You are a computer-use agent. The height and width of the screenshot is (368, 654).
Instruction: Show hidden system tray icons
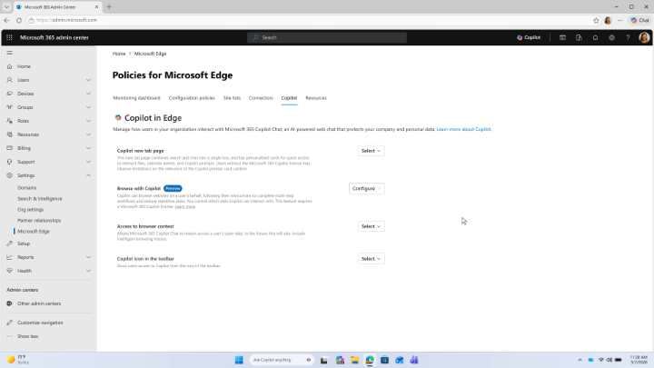pos(580,360)
